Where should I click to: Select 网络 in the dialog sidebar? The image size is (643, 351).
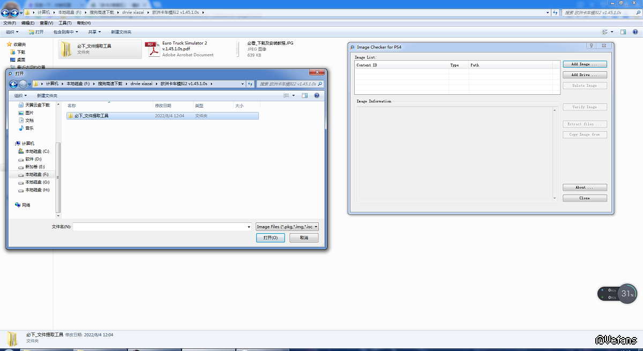[x=23, y=205]
